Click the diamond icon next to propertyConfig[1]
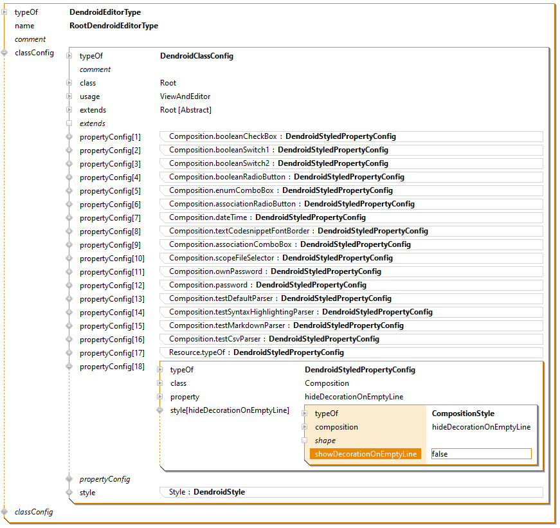The image size is (560, 528). [x=68, y=136]
